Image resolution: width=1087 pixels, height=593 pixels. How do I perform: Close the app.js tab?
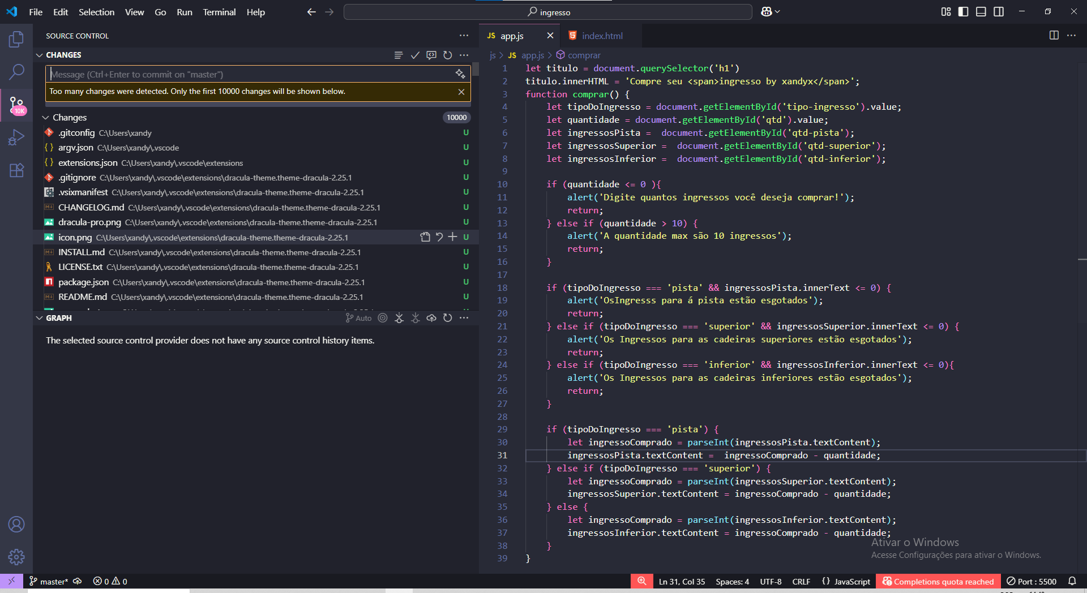point(550,36)
